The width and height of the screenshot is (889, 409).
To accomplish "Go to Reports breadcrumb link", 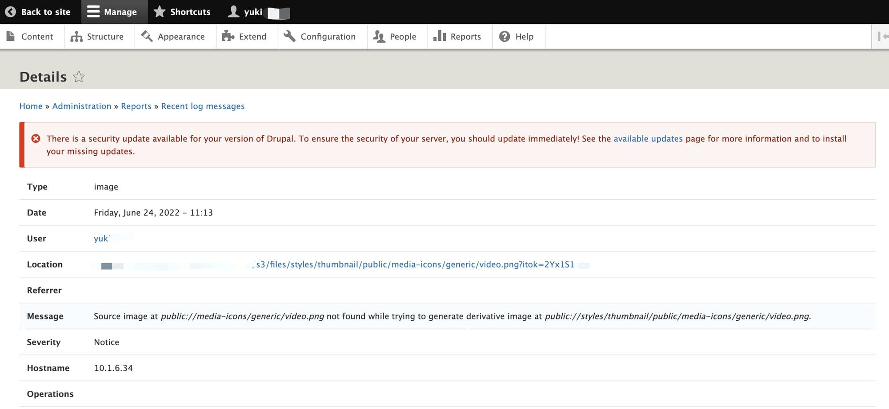I will click(136, 106).
